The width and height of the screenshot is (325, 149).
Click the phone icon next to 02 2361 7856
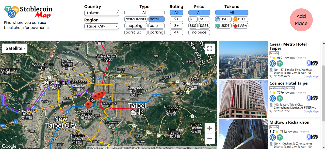(271, 111)
